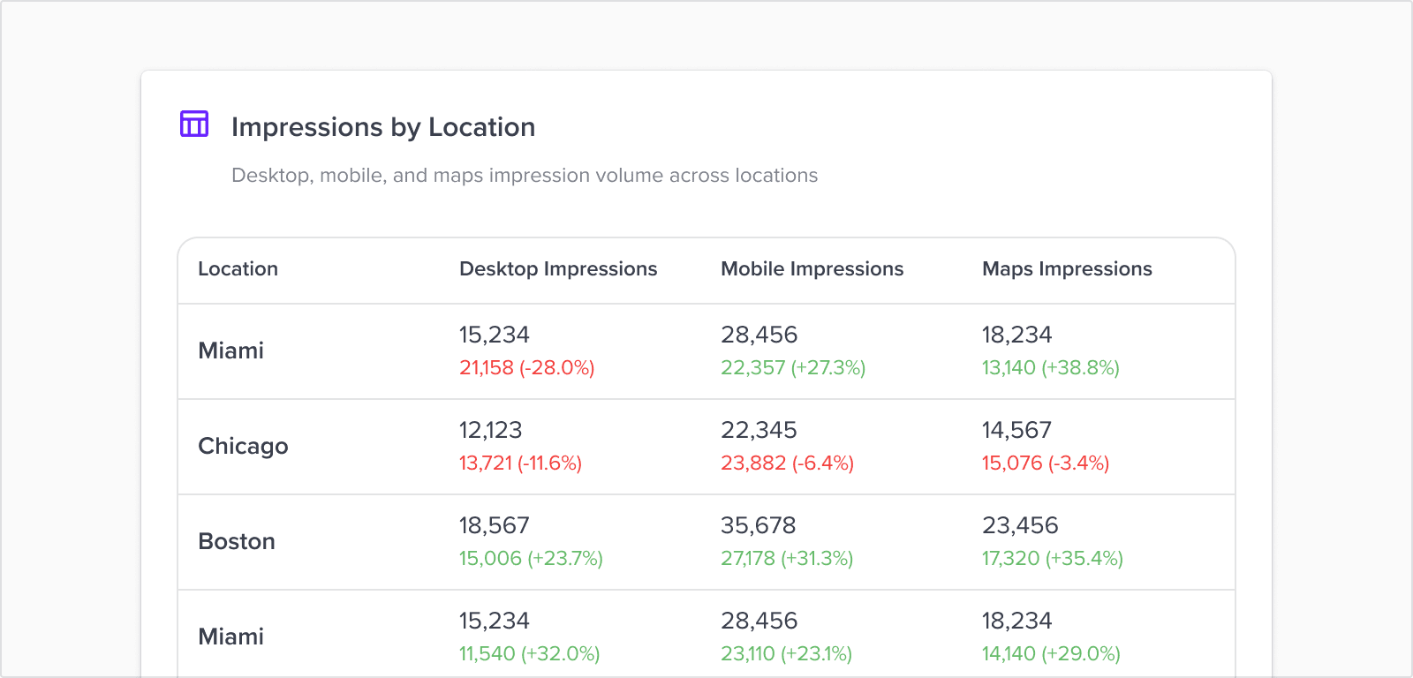This screenshot has height=678, width=1413.
Task: Click the Miami label in the +32.0% row
Action: tap(230, 637)
